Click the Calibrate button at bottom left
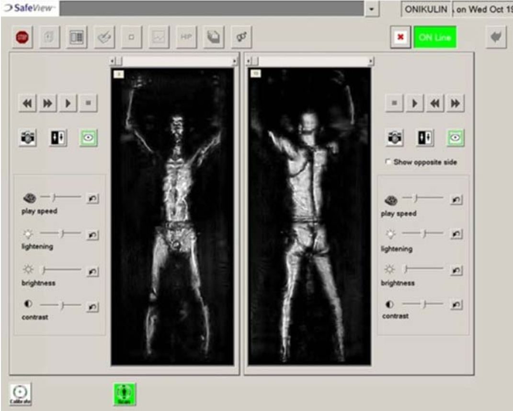The height and width of the screenshot is (411, 513). pyautogui.click(x=20, y=394)
